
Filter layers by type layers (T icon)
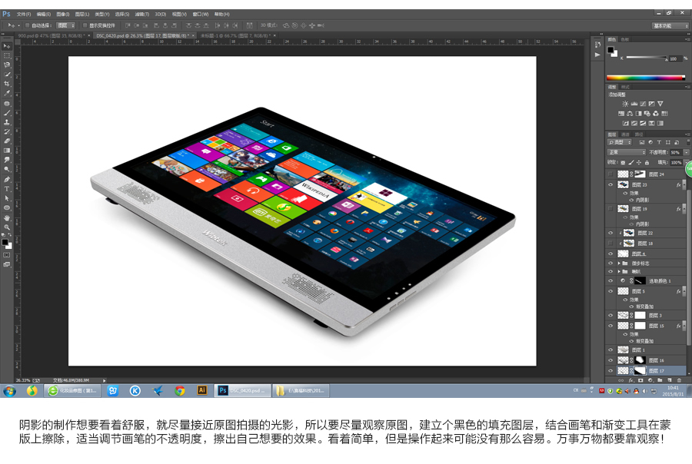point(659,142)
